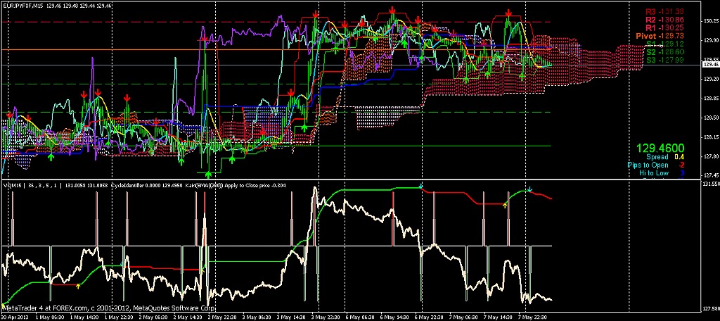Select the R3 resistance level label

click(x=664, y=11)
